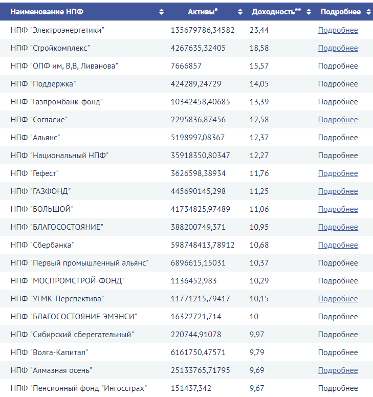This screenshot has height=397, width=373.
Task: Click yield value 9,69
Action: click(x=257, y=370)
